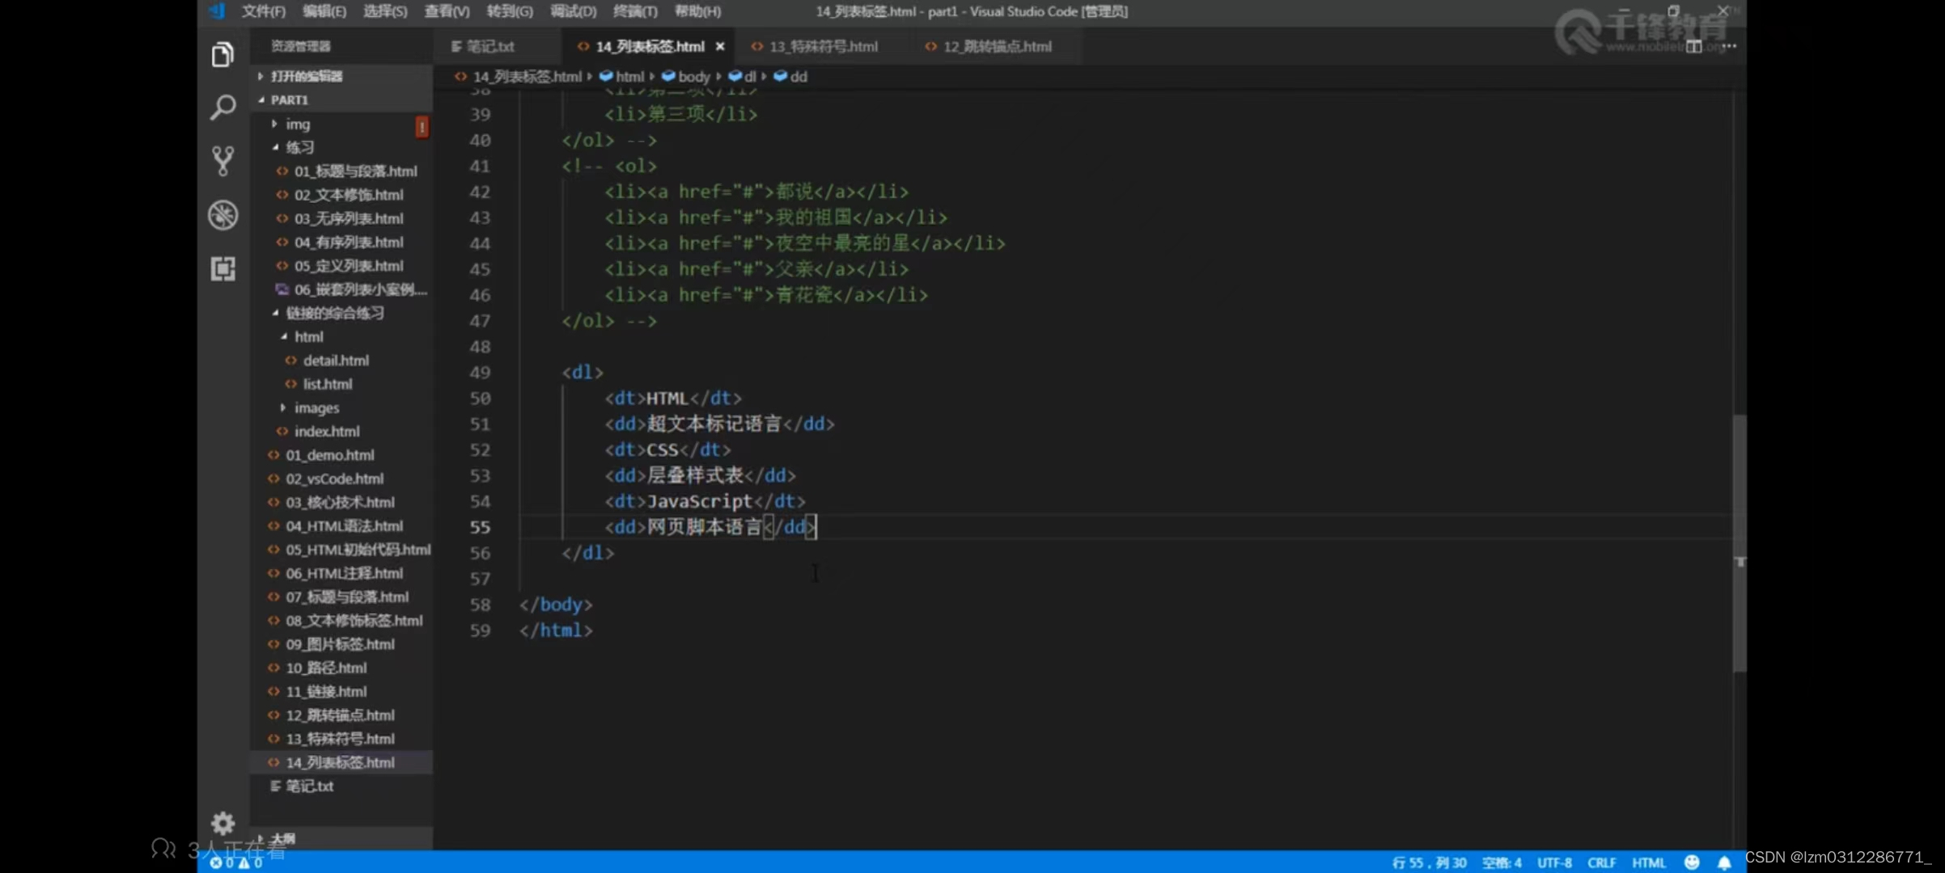This screenshot has width=1945, height=873.
Task: Click the split editor icon
Action: (x=1694, y=46)
